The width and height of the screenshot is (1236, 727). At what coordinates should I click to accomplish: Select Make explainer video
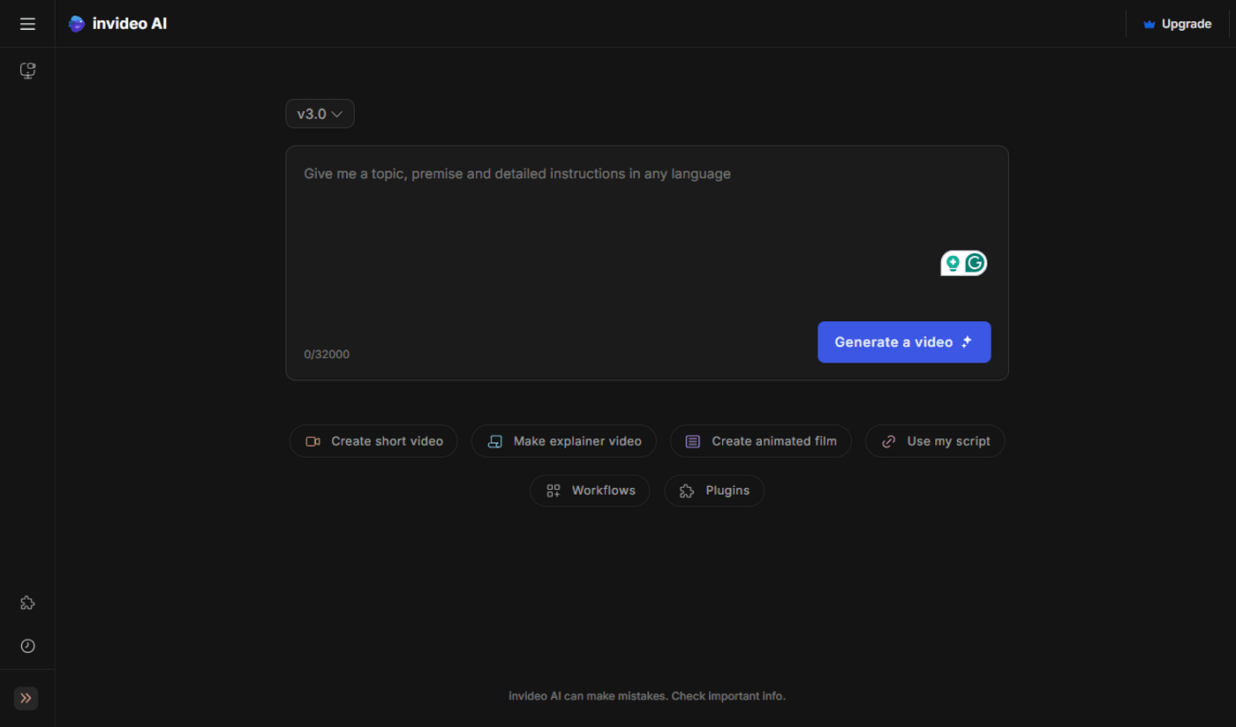(563, 441)
